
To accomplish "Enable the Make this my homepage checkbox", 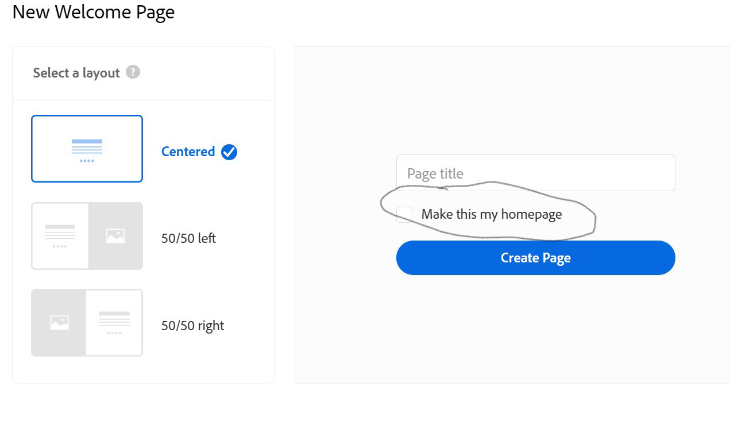I will tap(404, 215).
